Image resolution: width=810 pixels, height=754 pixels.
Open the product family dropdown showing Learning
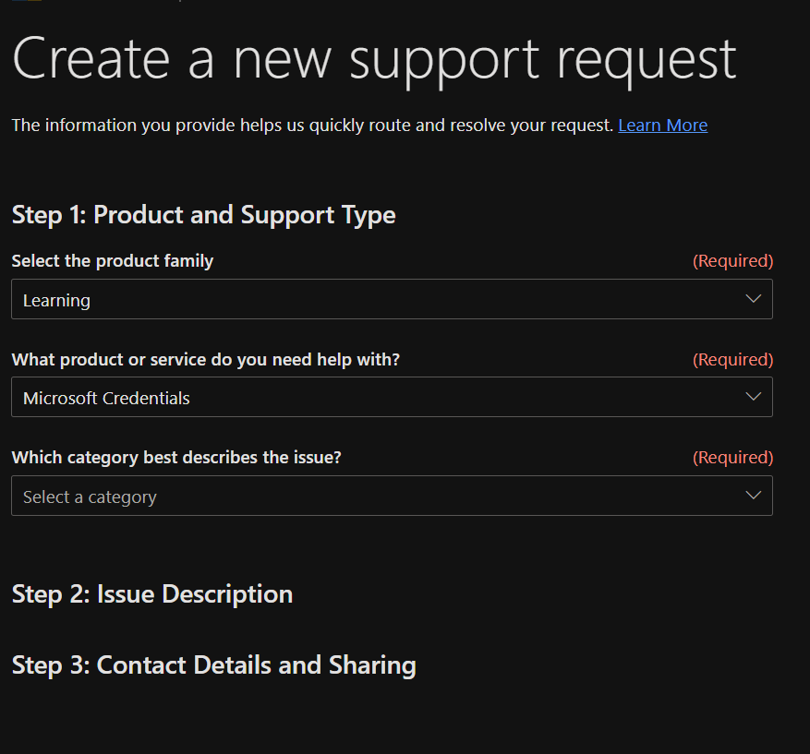point(393,299)
